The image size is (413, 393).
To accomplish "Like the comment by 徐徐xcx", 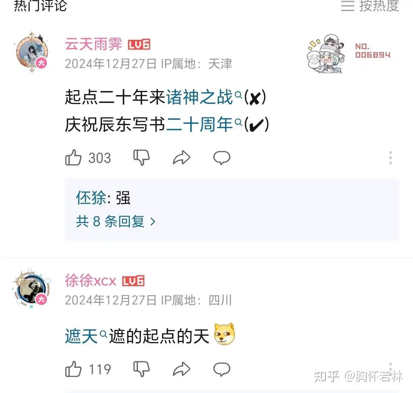I will click(74, 369).
